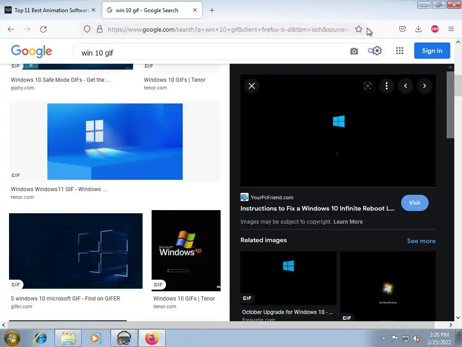
Task: Click Windows 10 Safe Mode GIFs result title
Action: 60,80
